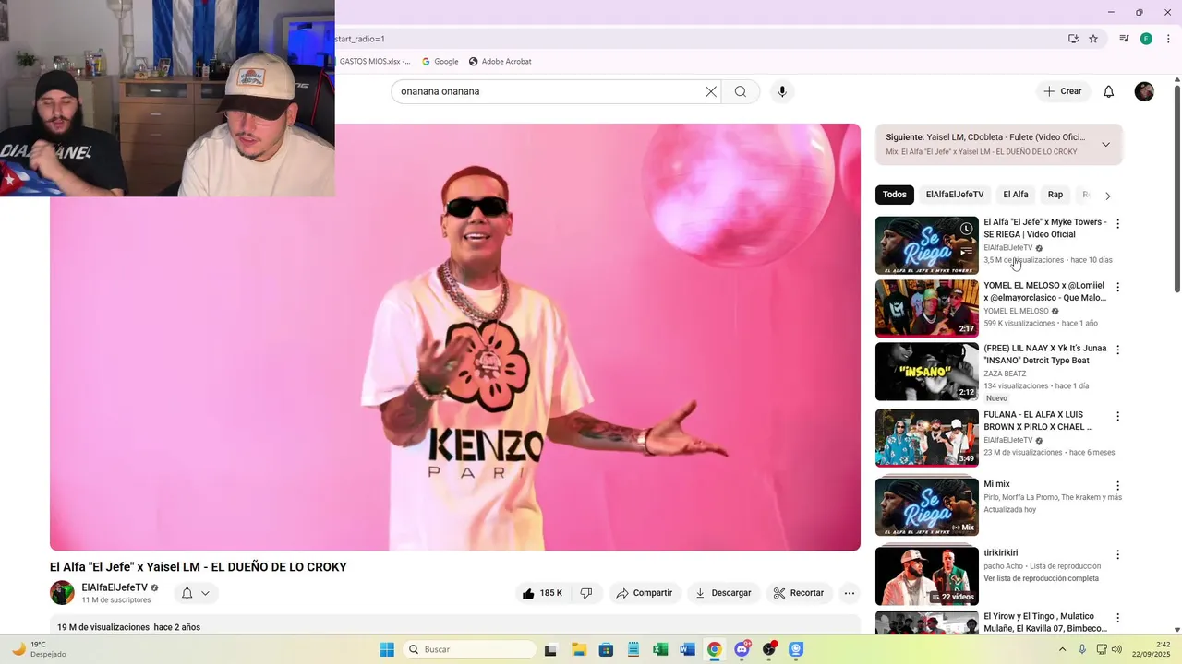Open the YouTube notifications bell
This screenshot has height=664, width=1182.
coord(1109,91)
